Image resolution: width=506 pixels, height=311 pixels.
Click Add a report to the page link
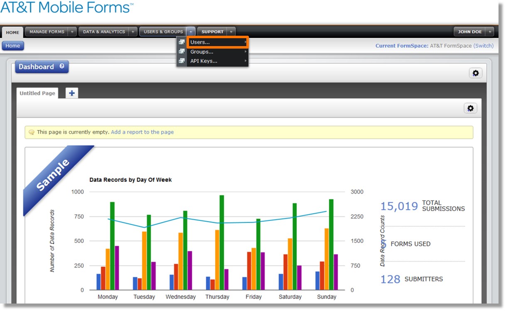tap(142, 132)
